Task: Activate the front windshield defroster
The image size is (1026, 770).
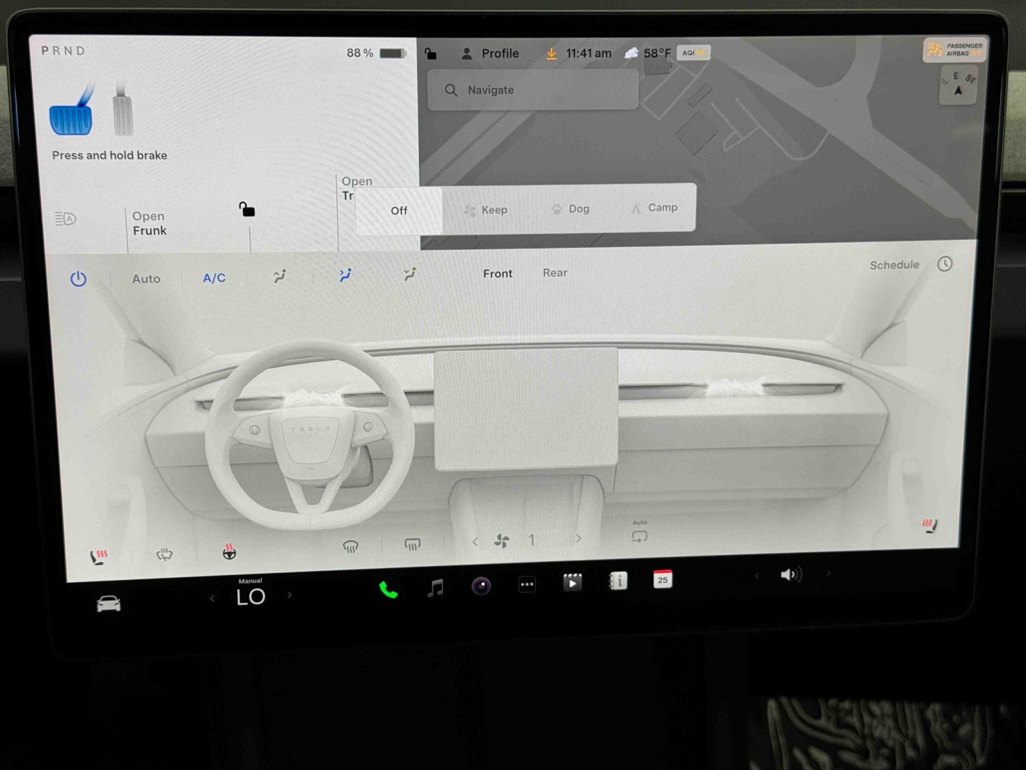Action: click(349, 545)
